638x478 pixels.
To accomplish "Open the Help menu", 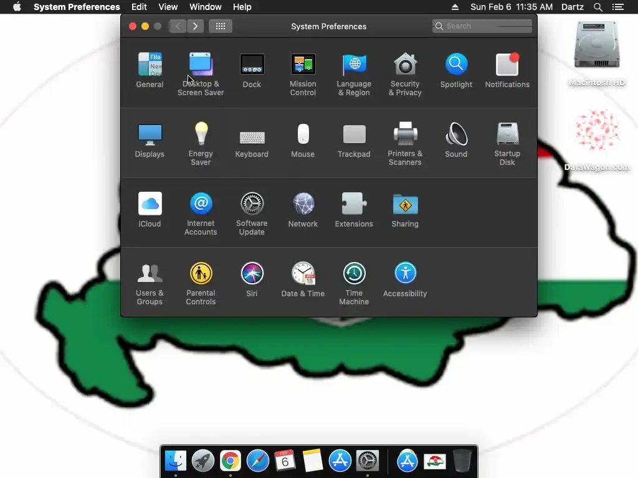I will coord(242,7).
